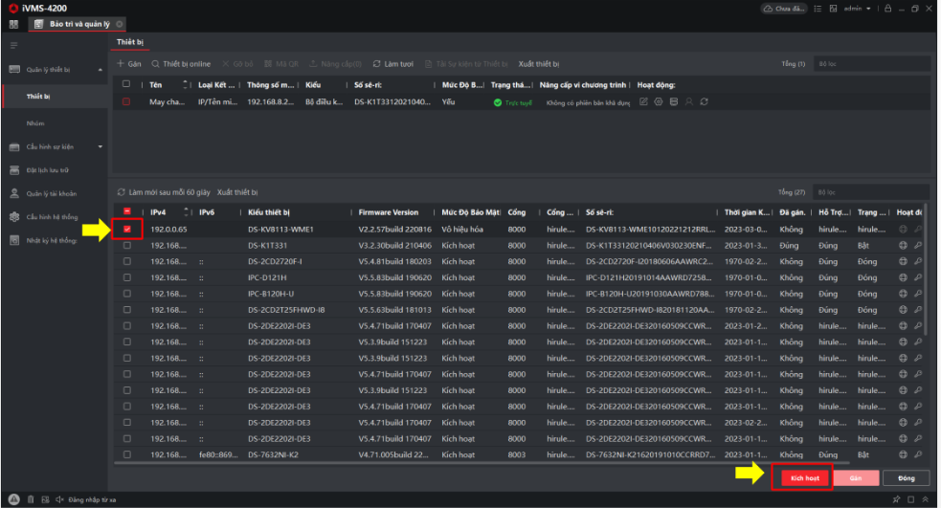Click the online devices Bộ lọc filter field
The height and width of the screenshot is (508, 941).
[x=870, y=192]
